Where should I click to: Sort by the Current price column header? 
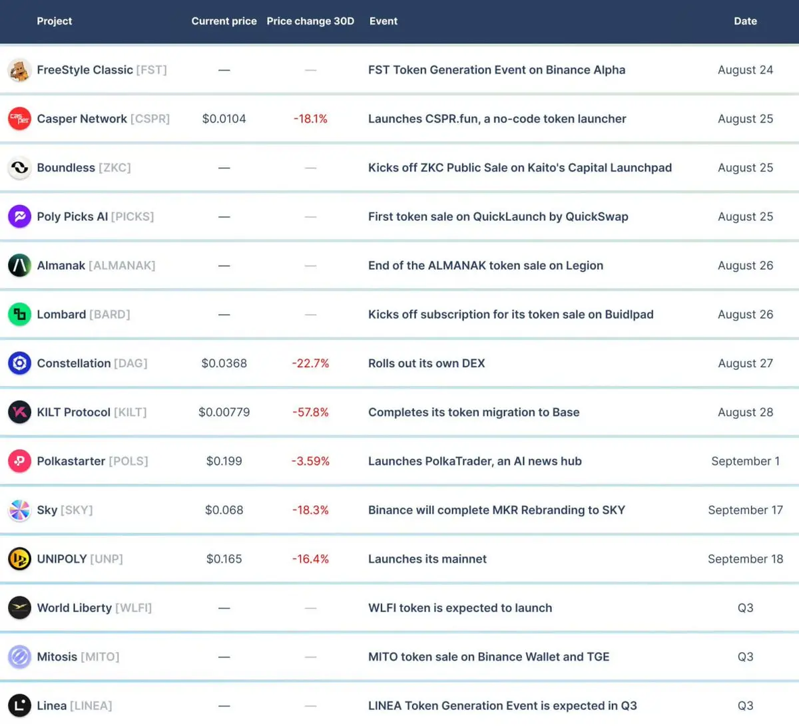[x=224, y=21]
